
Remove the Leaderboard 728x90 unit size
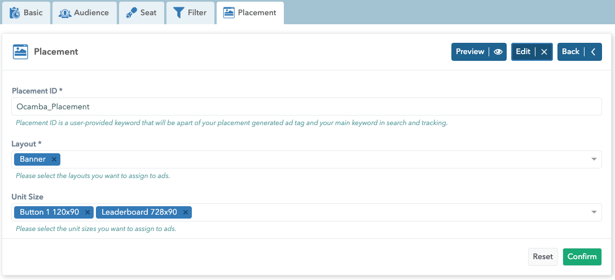tap(186, 212)
